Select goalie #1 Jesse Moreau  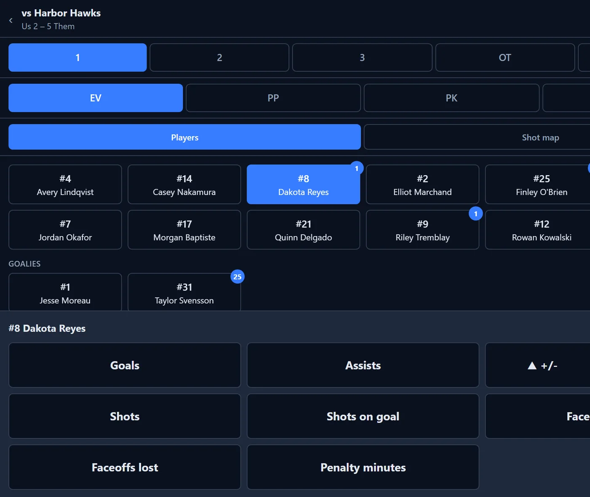(x=65, y=292)
